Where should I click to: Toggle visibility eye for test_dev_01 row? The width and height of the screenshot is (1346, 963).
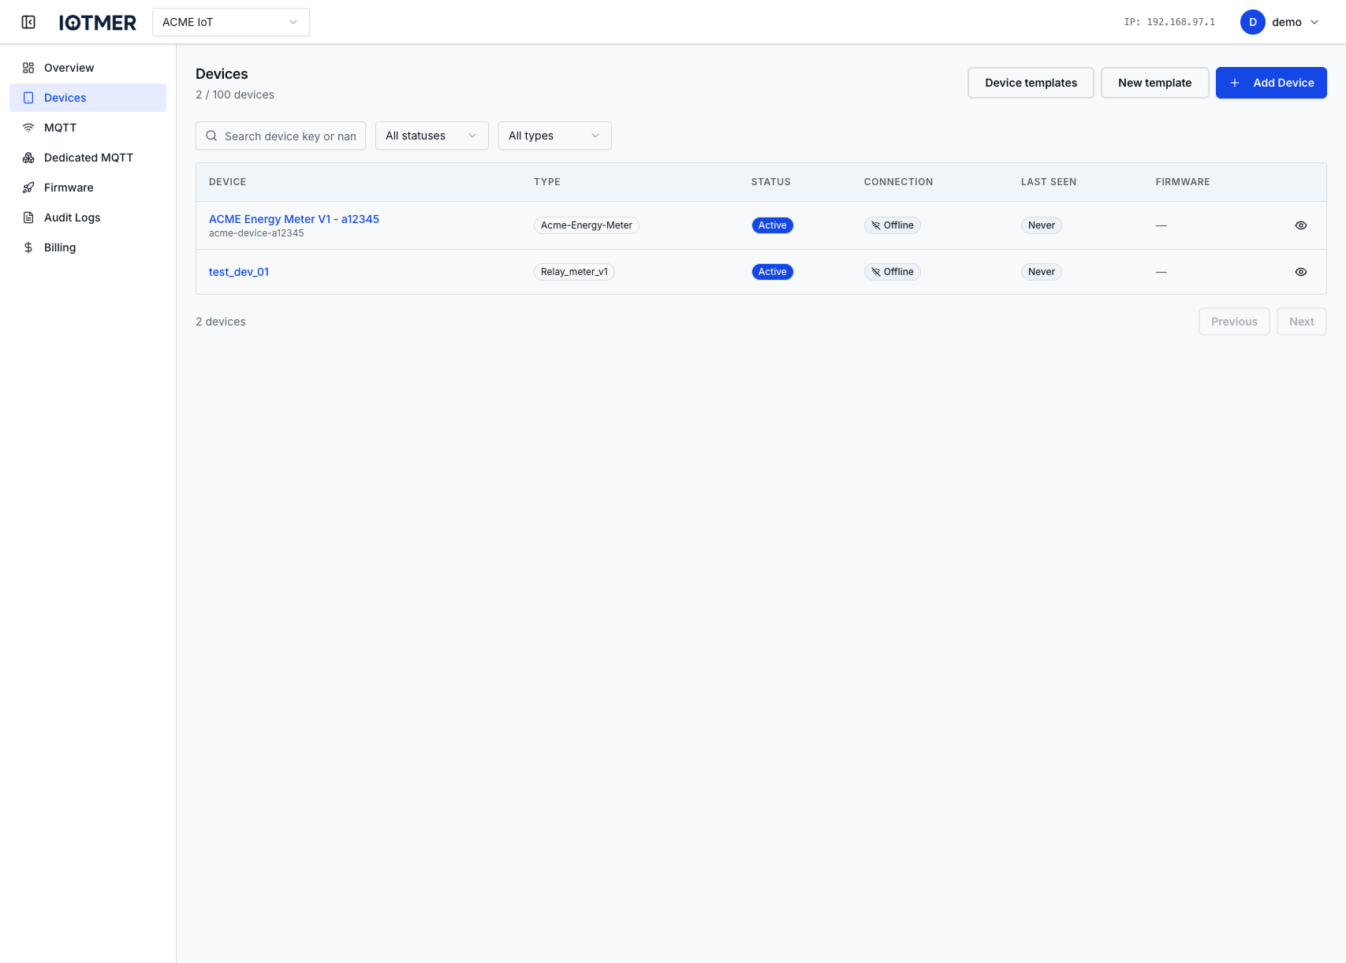[1301, 271]
